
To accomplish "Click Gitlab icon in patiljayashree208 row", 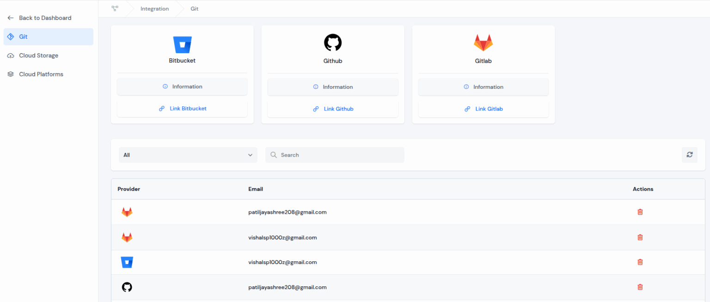I will click(127, 212).
